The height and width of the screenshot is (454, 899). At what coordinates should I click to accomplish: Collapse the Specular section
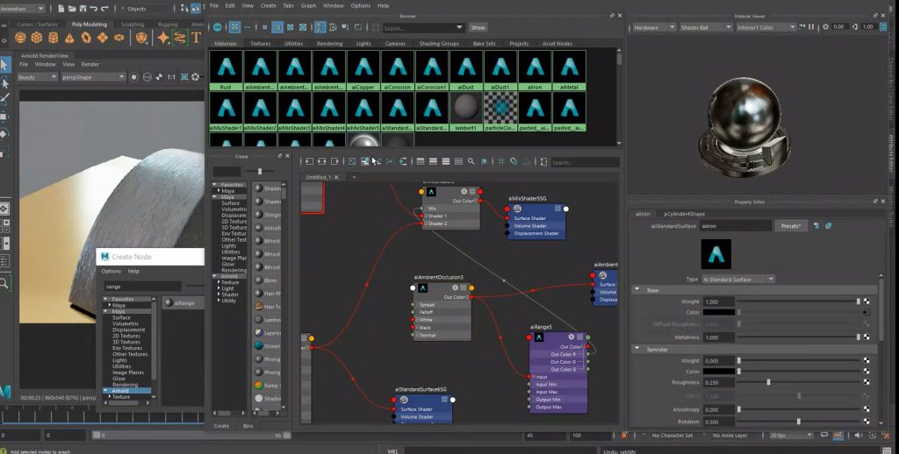coord(637,349)
